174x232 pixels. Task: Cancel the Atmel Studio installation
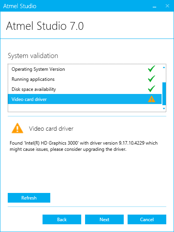coord(147,219)
